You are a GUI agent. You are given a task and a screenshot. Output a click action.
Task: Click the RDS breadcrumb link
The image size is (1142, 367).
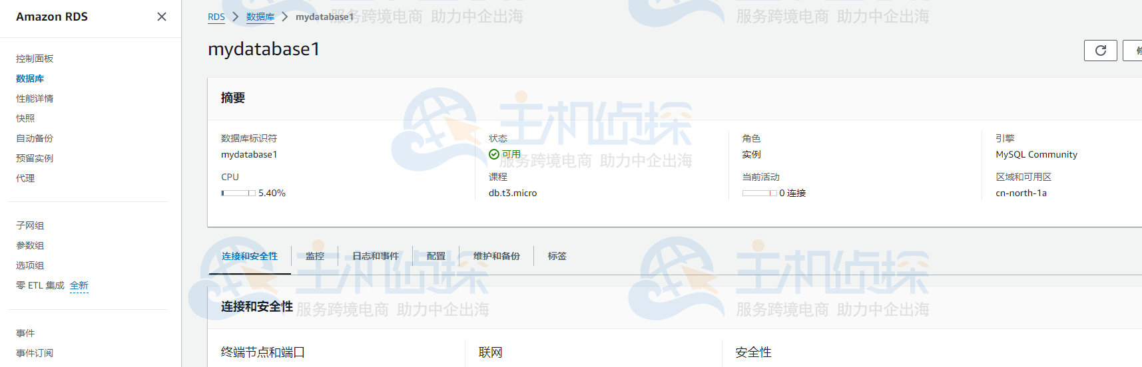(x=216, y=17)
